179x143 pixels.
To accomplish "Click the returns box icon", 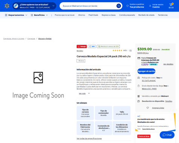I will [x=139, y=101].
